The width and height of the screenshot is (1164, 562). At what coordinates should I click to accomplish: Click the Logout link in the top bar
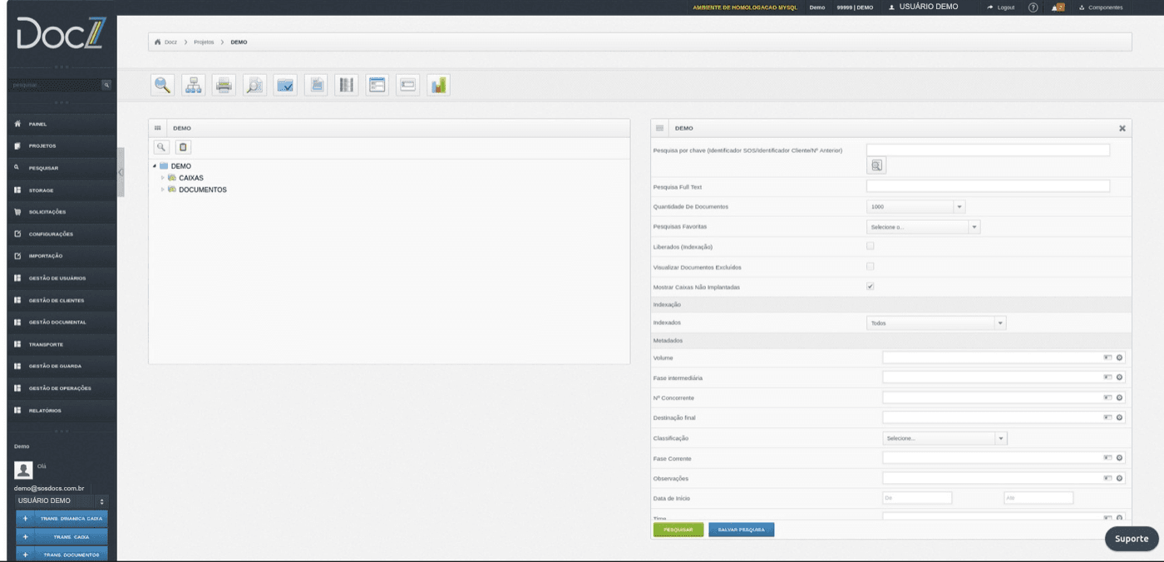(x=1000, y=7)
